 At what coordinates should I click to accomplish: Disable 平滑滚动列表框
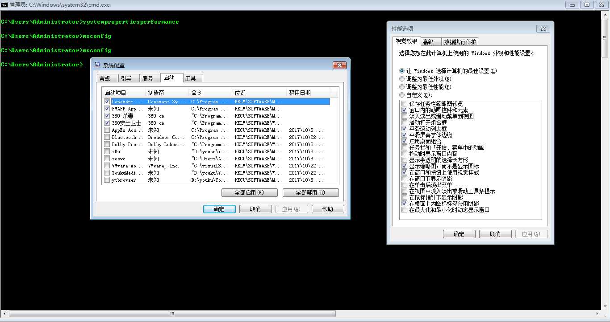tap(405, 129)
